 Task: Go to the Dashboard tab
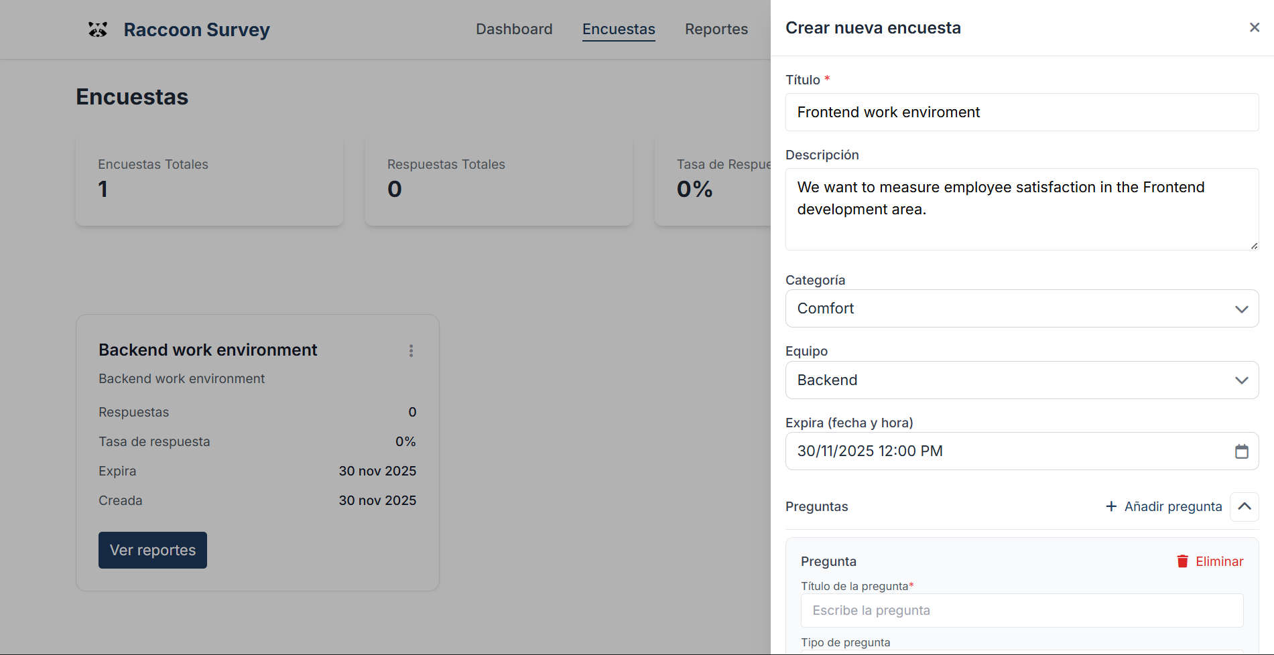(514, 29)
